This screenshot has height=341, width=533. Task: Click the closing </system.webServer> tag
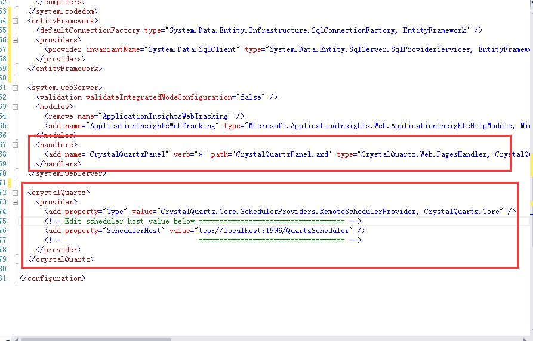[x=67, y=173]
